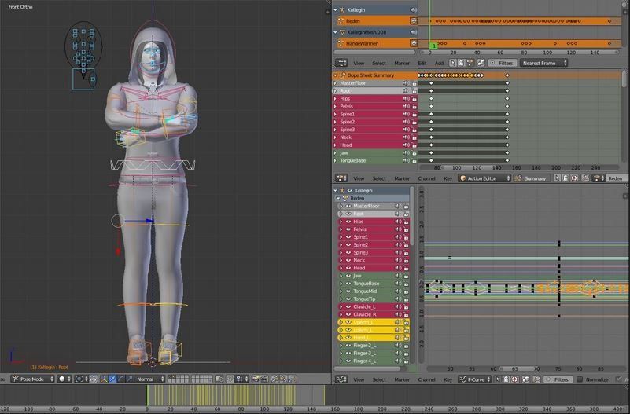Click the Filters button in NLA header
This screenshot has width=630, height=414.
[x=505, y=63]
